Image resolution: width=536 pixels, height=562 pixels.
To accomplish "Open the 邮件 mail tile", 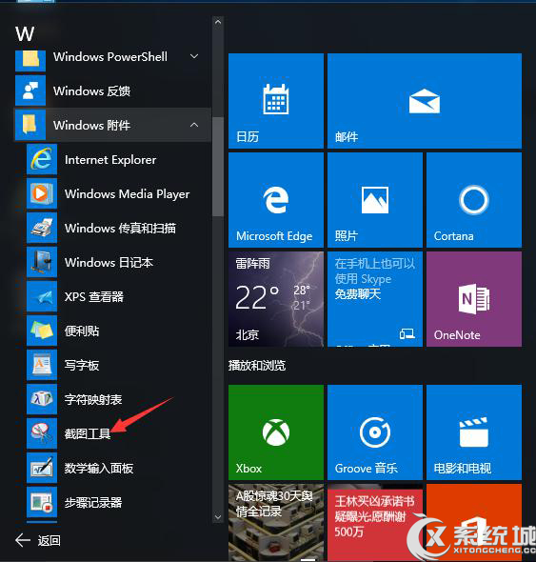I will 425,101.
